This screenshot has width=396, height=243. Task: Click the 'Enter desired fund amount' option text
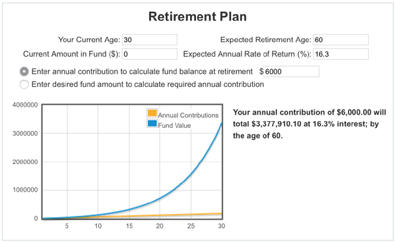click(x=148, y=84)
